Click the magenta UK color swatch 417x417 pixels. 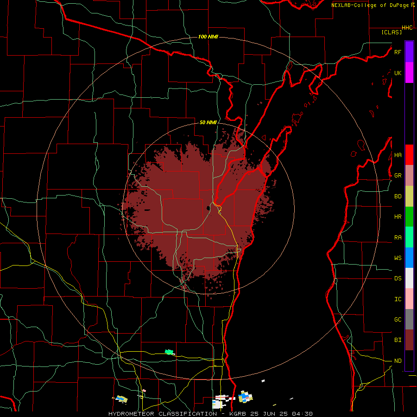(409, 73)
